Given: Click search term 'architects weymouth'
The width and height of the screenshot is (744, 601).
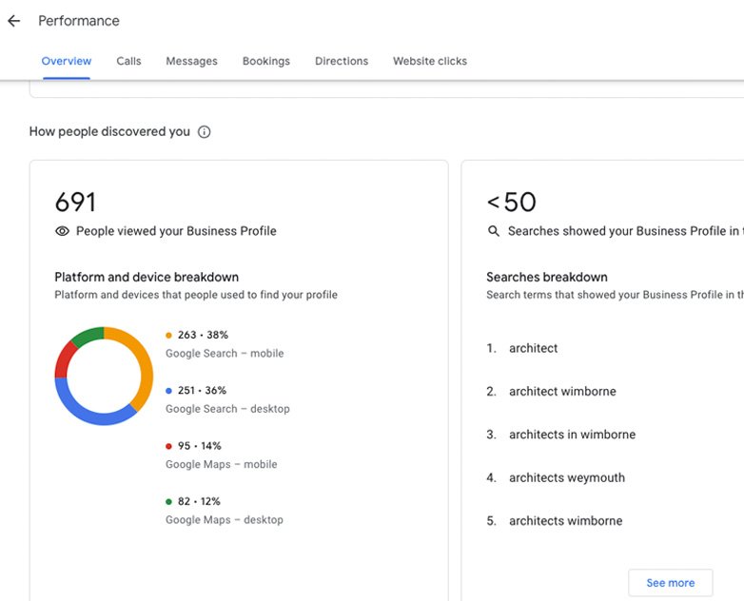Looking at the screenshot, I should 567,477.
